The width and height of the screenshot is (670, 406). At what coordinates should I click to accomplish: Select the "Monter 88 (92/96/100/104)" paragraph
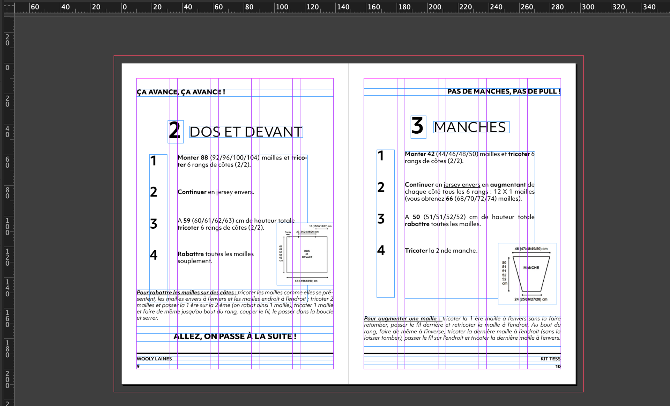point(242,161)
